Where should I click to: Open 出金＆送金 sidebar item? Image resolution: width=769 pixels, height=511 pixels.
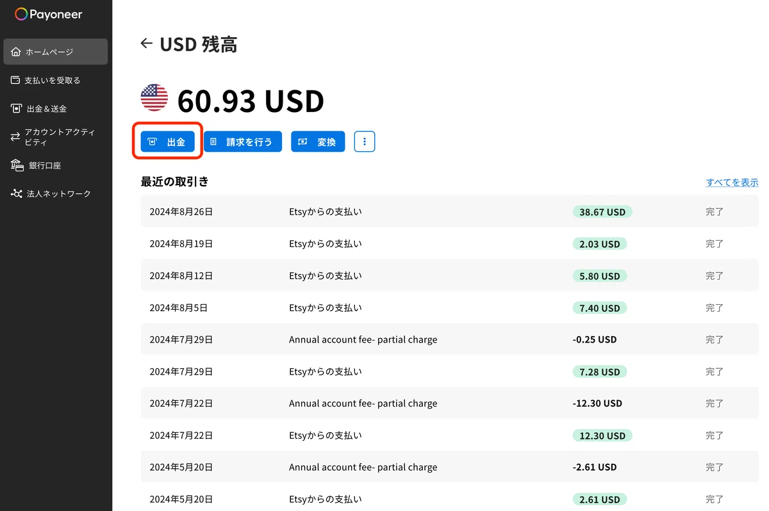pos(56,108)
